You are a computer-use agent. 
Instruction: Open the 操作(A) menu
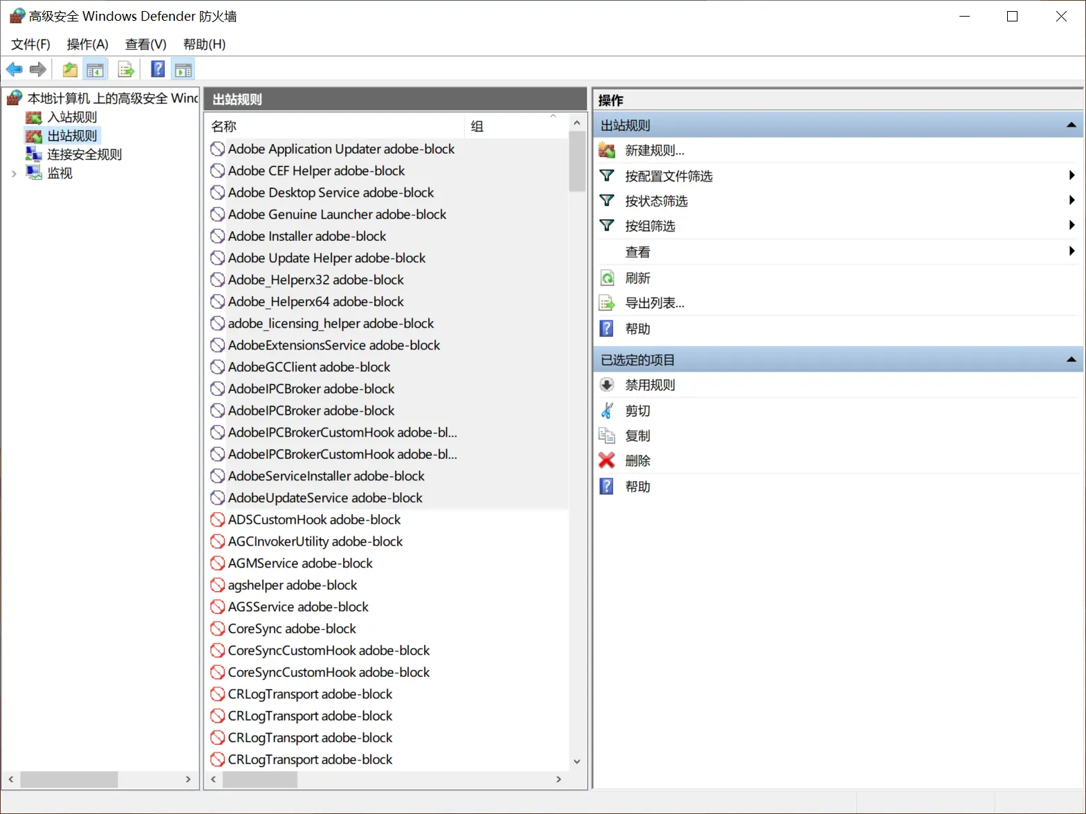[x=87, y=44]
